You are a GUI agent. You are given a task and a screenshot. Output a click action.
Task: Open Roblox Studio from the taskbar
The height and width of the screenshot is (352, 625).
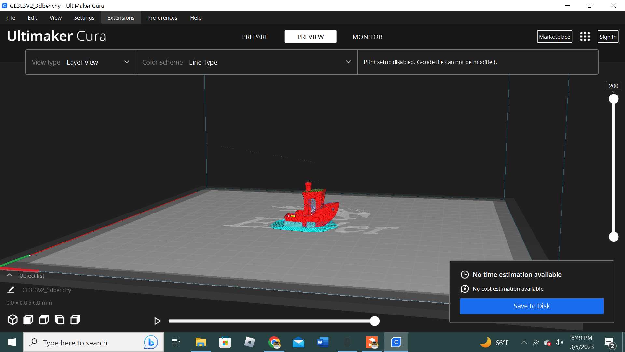250,342
